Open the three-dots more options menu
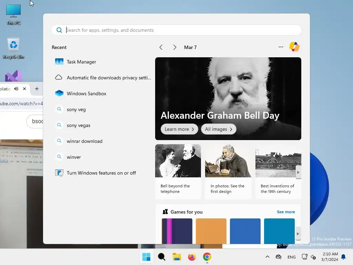The image size is (353, 265). 281,47
